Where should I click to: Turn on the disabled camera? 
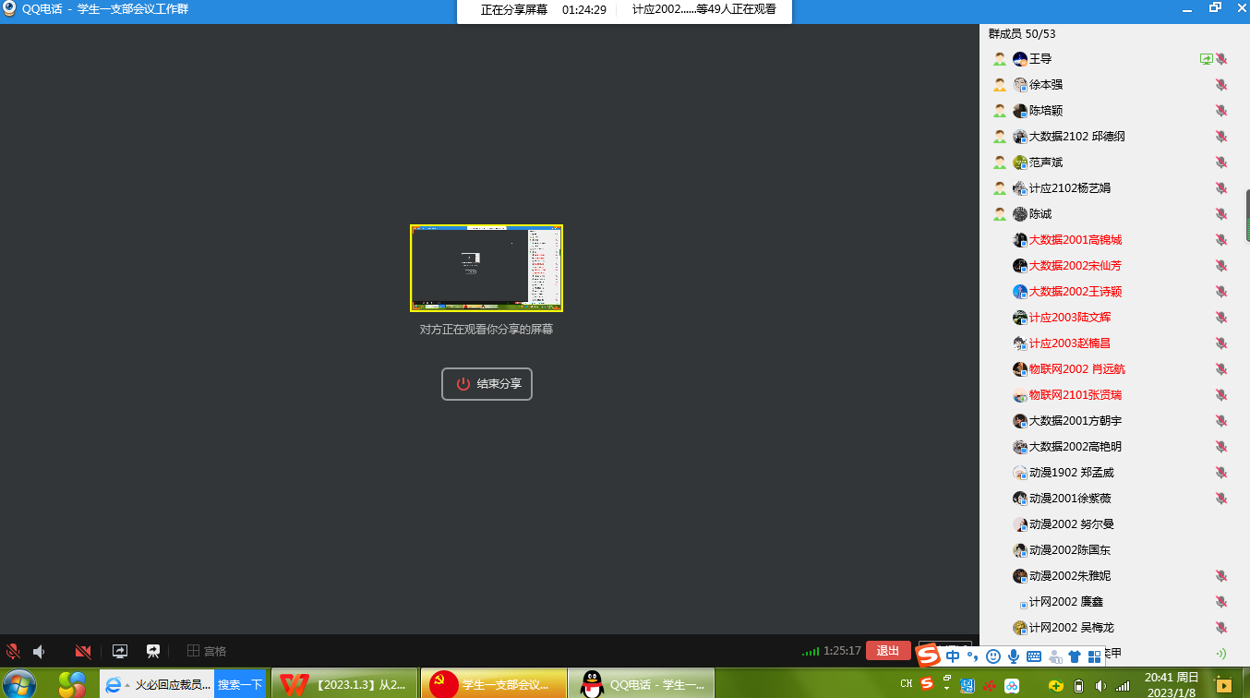[83, 651]
